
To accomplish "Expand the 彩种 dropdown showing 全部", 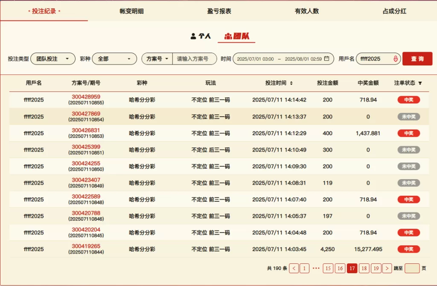I will click(114, 59).
